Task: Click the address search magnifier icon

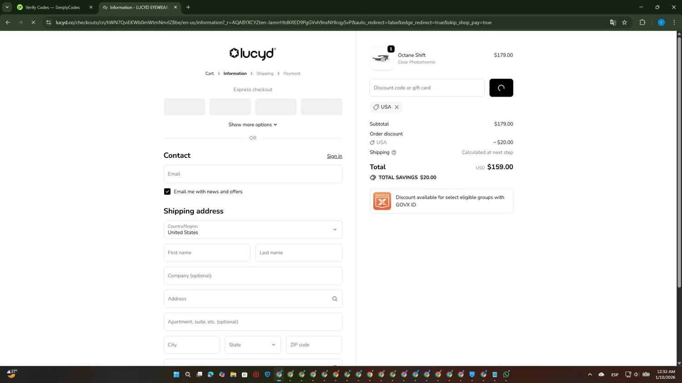Action: pos(335,299)
